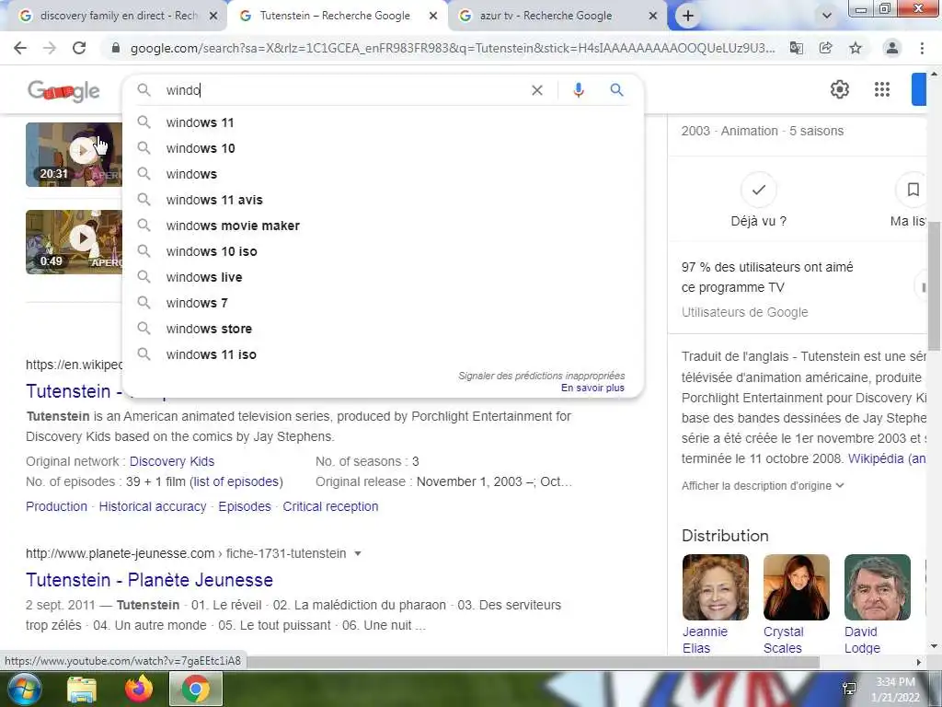Open the Wikipédia link in knowledge panel
Image resolution: width=942 pixels, height=707 pixels.
click(x=887, y=458)
